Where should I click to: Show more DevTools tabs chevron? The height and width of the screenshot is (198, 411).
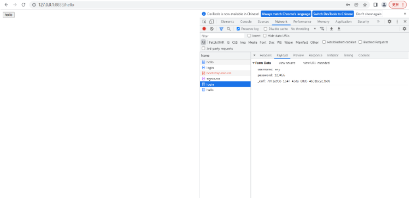pyautogui.click(x=378, y=22)
